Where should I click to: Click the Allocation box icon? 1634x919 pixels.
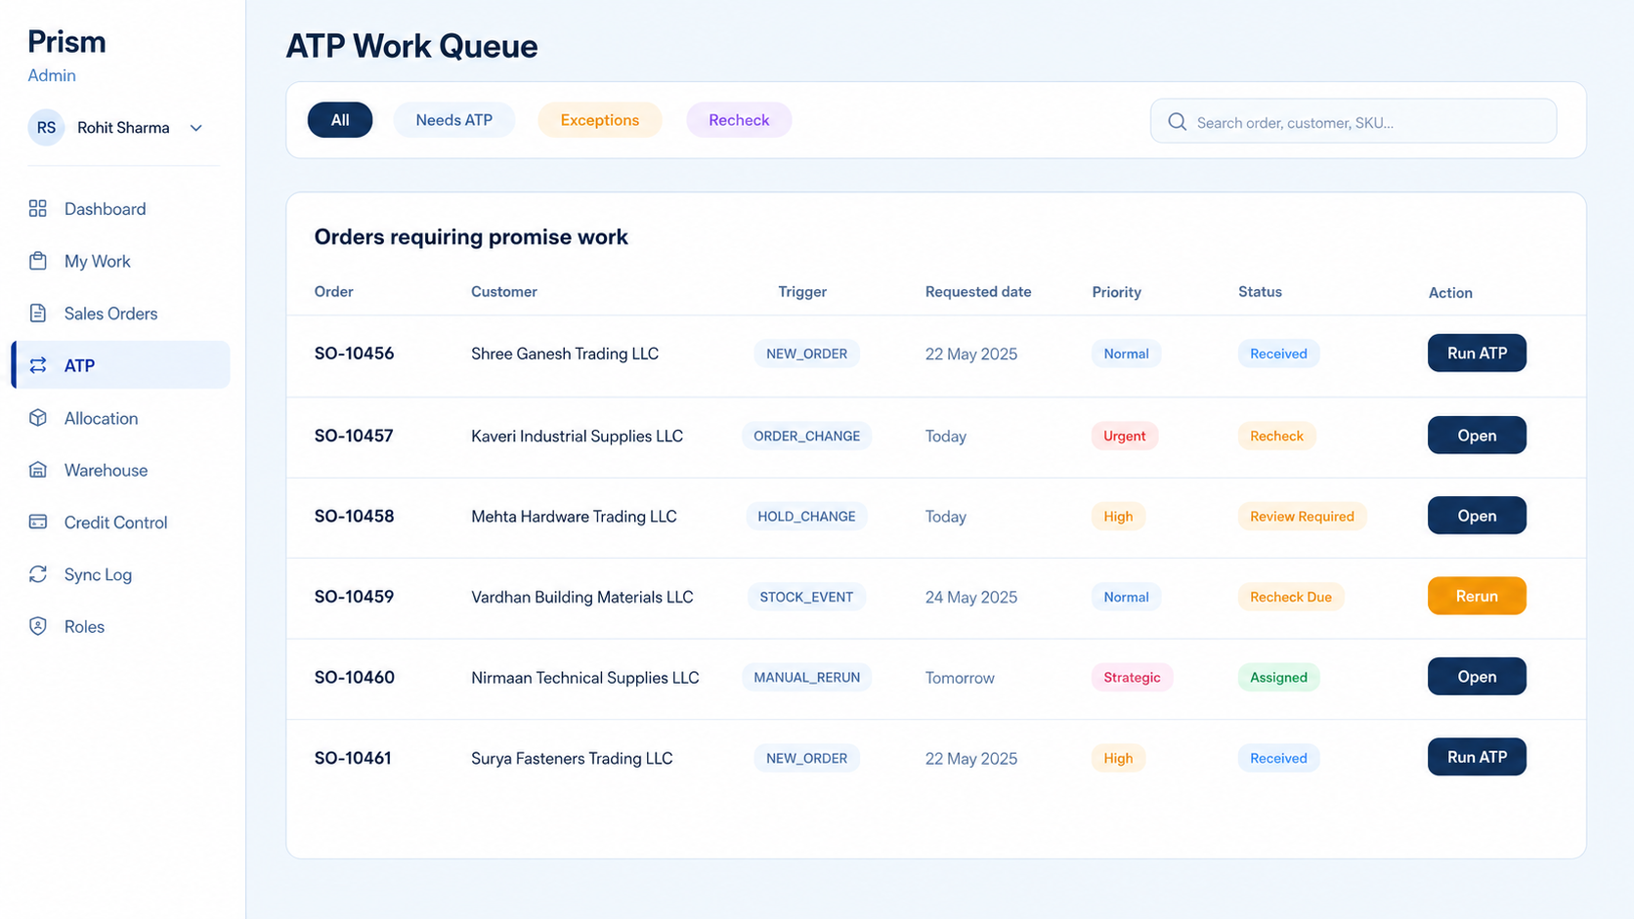[x=38, y=418]
